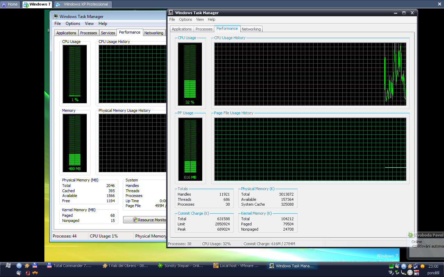Click the Handles value 11921 under Totals

click(x=224, y=194)
